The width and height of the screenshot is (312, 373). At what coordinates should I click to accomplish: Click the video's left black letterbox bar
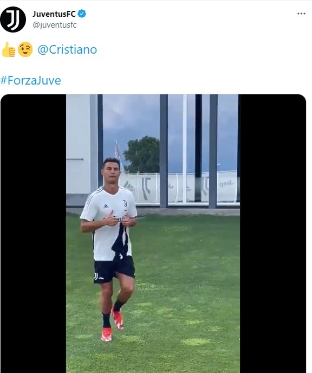click(33, 234)
